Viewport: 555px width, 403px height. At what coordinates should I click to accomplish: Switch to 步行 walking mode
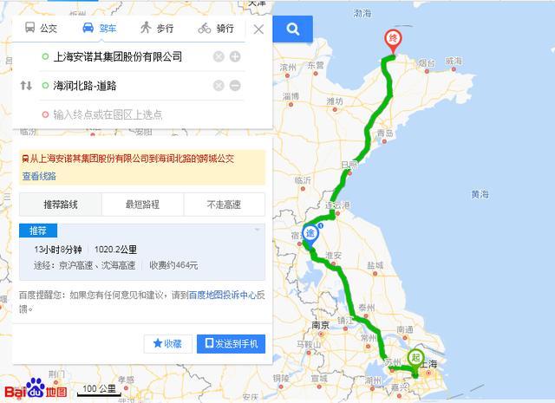[x=157, y=28]
